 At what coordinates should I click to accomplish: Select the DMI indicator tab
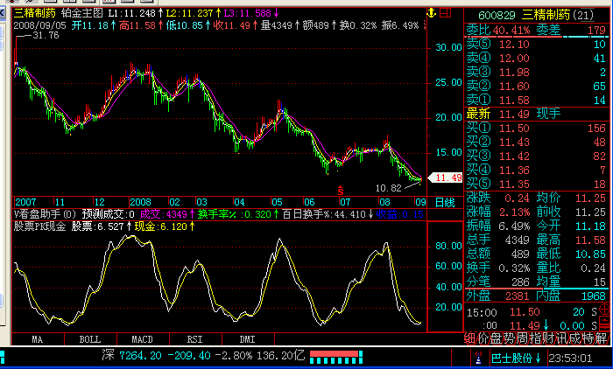click(248, 339)
